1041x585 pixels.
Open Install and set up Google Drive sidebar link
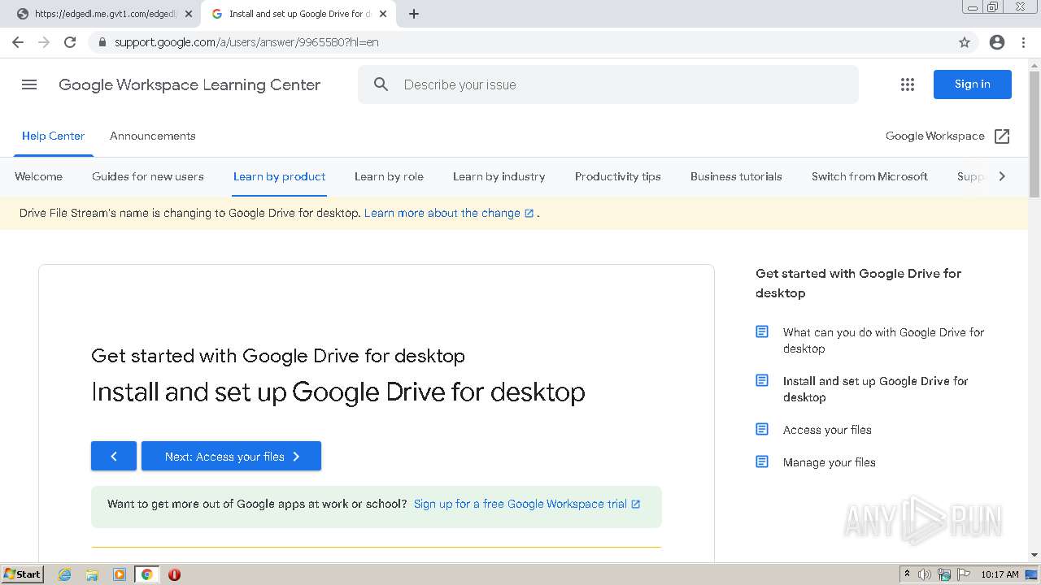tap(875, 388)
